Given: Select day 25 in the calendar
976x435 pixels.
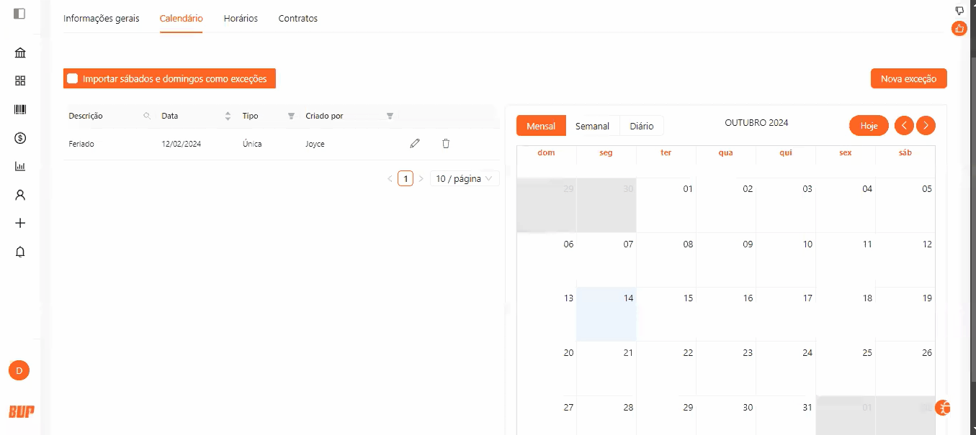Looking at the screenshot, I should pos(846,368).
